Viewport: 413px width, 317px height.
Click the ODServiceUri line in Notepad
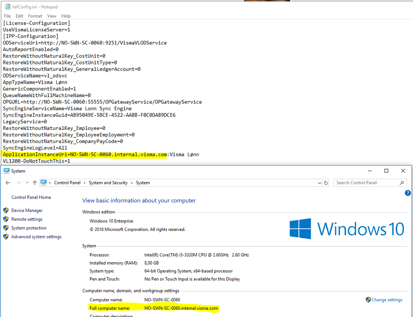point(85,43)
